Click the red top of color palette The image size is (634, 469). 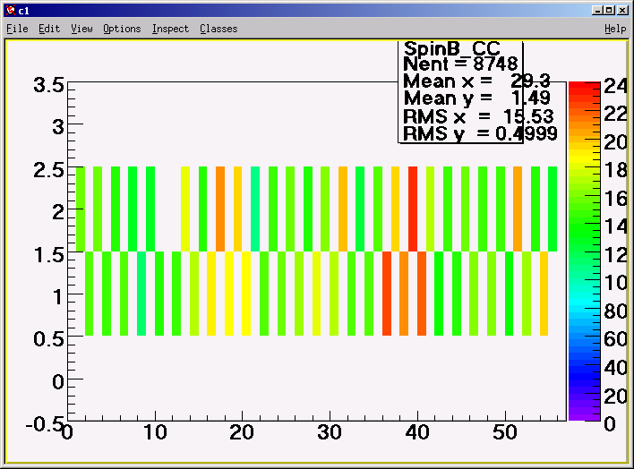(x=584, y=86)
